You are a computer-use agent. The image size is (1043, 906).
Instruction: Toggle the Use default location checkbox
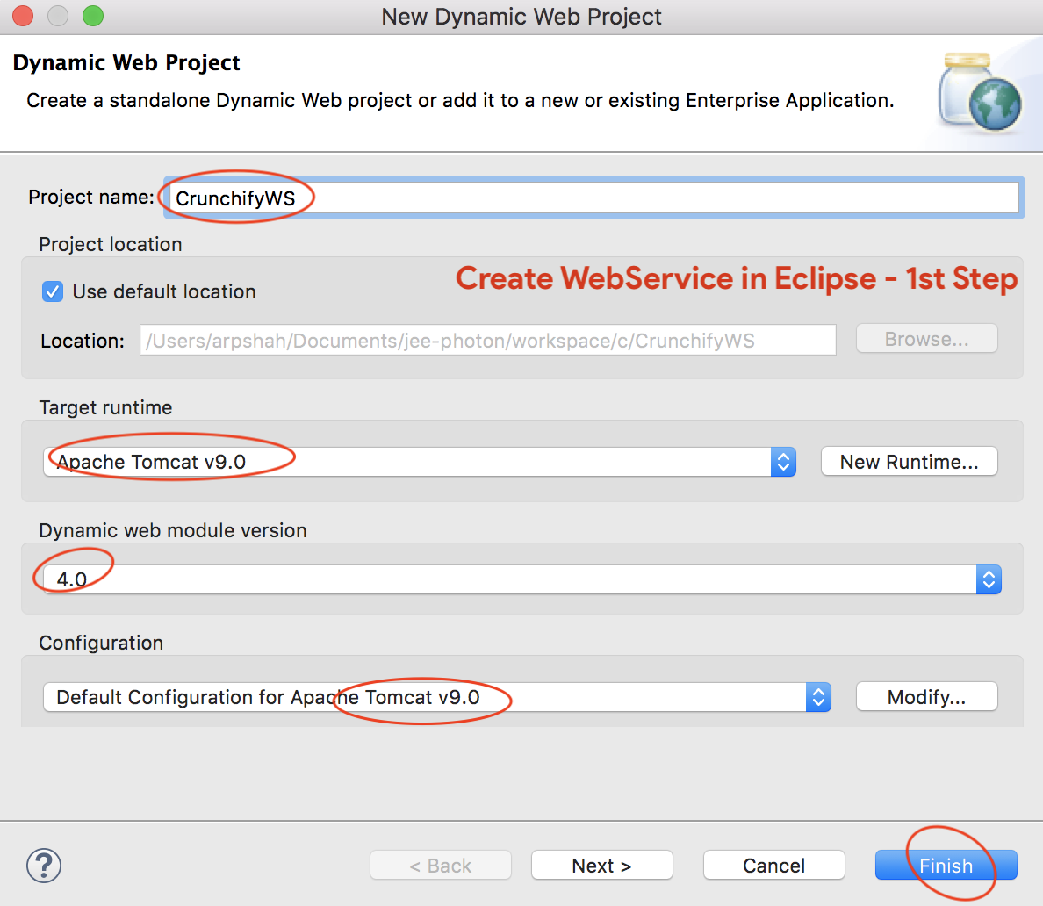(53, 291)
